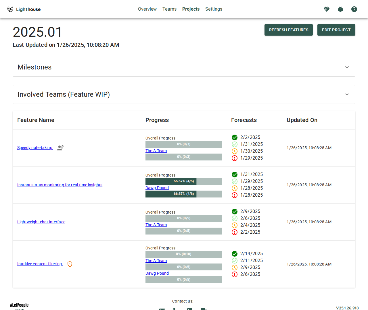The image size is (368, 310).
Task: Click the Edit Project button
Action: [x=336, y=30]
